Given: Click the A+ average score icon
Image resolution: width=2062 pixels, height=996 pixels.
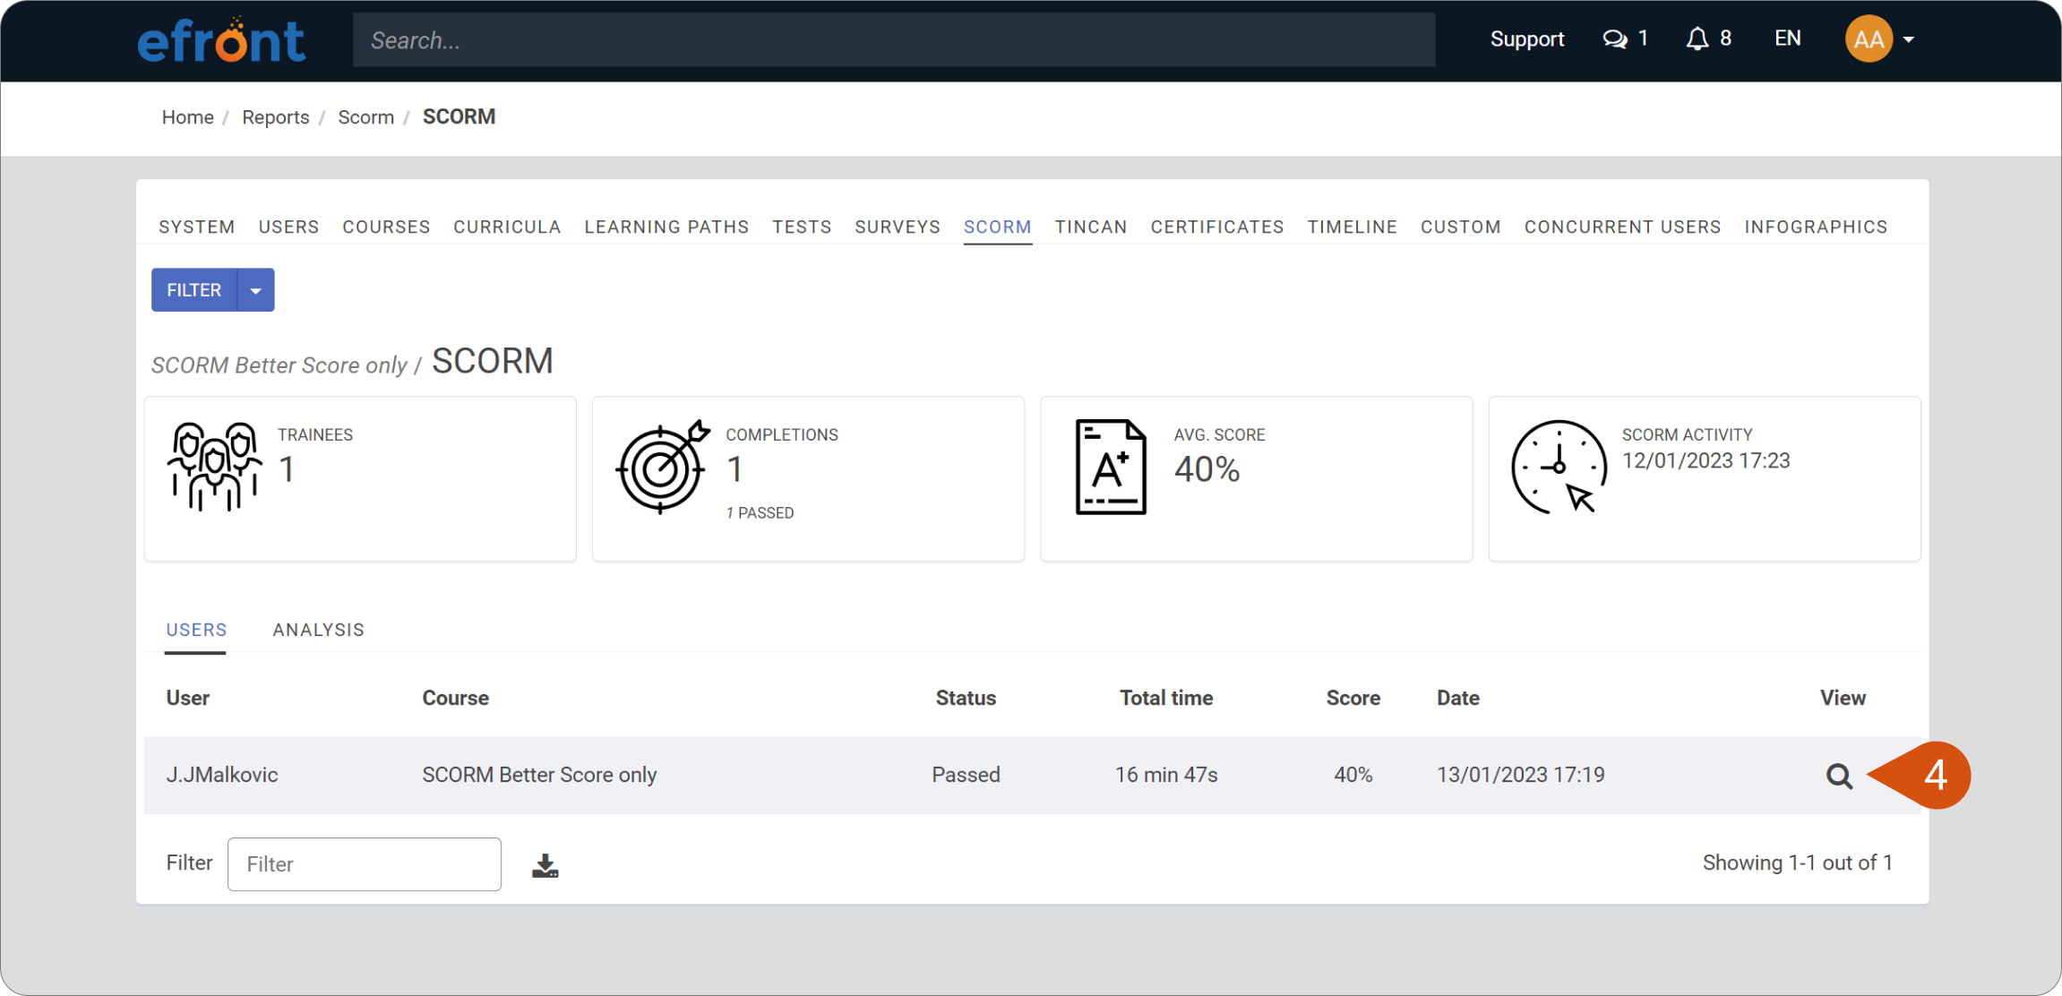Looking at the screenshot, I should 1111,467.
